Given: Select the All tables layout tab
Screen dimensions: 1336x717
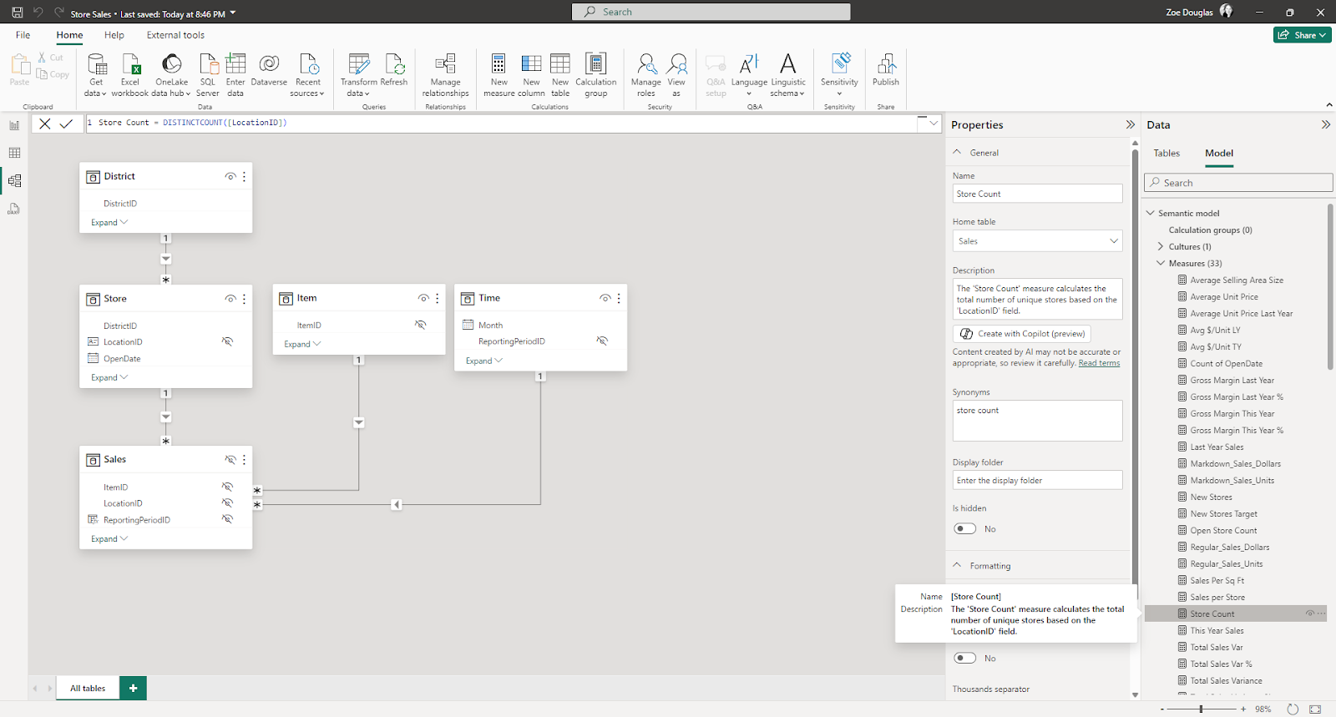Looking at the screenshot, I should (x=88, y=689).
